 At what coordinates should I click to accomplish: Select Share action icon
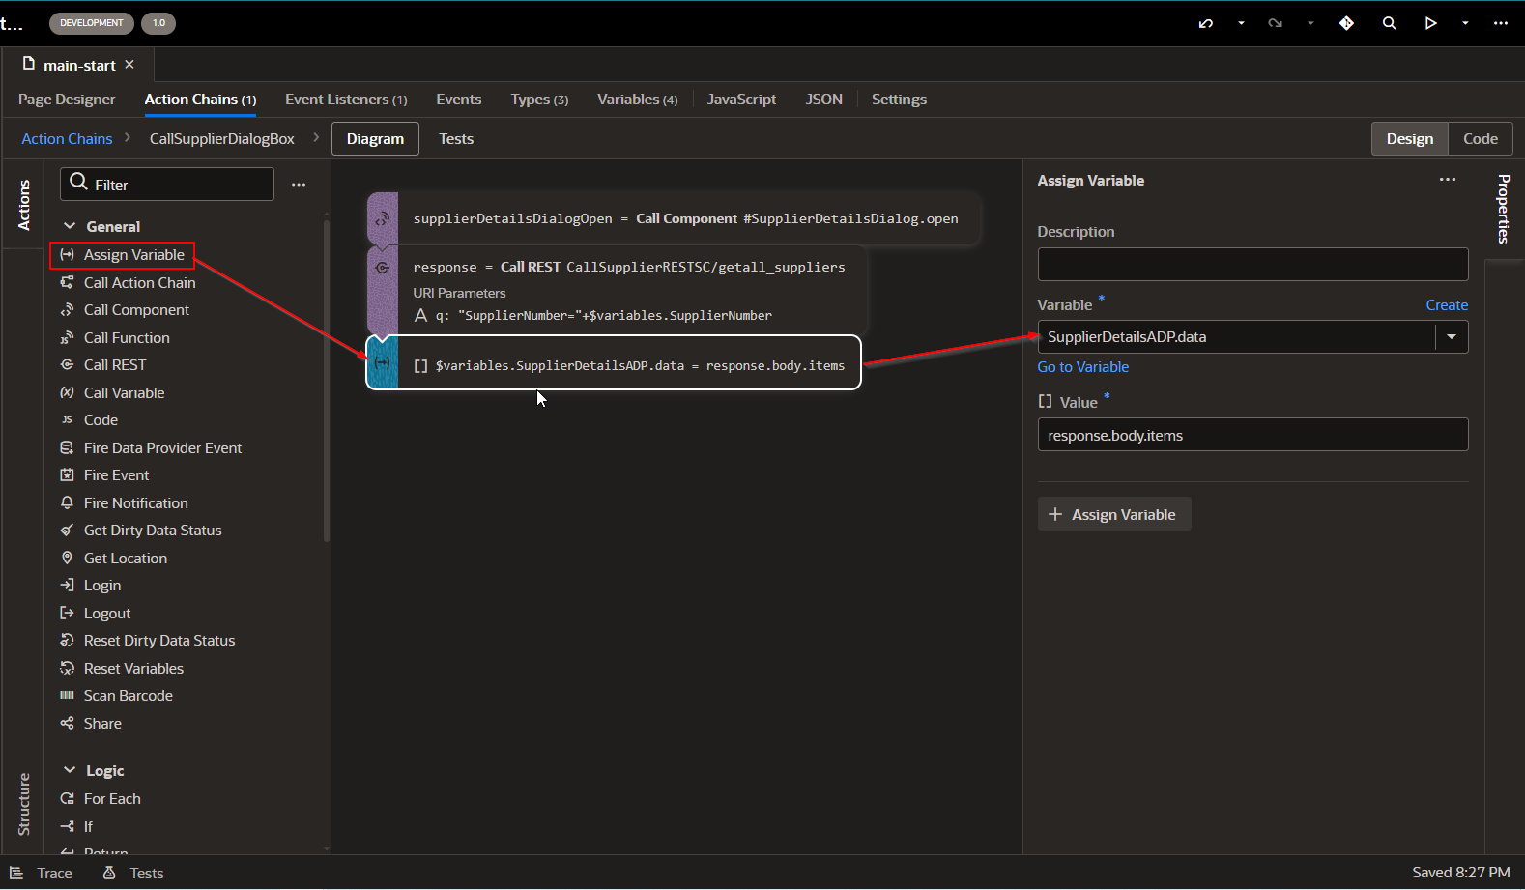(x=67, y=723)
